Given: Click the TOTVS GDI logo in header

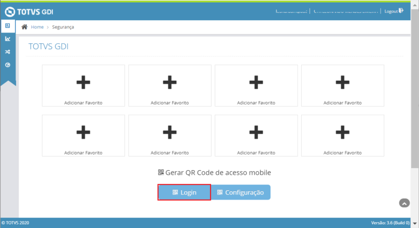Looking at the screenshot, I should point(29,12).
